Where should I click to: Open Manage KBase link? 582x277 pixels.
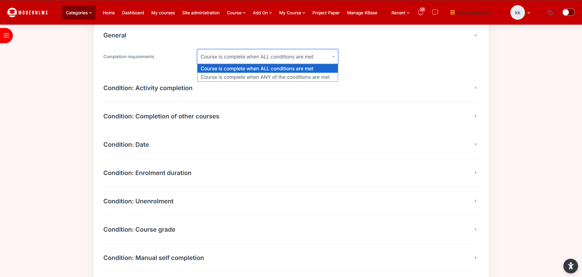362,13
